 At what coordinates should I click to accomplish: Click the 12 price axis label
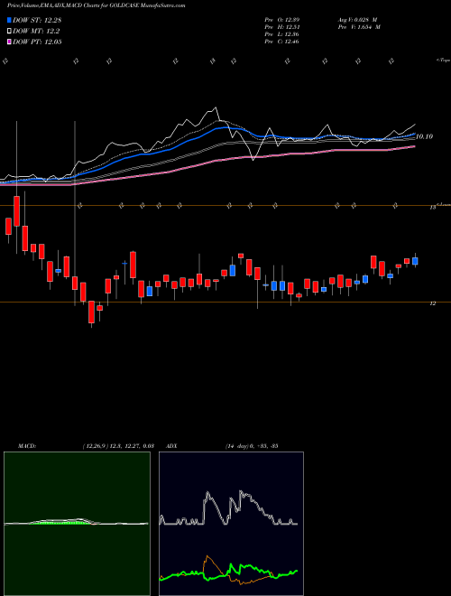432,303
